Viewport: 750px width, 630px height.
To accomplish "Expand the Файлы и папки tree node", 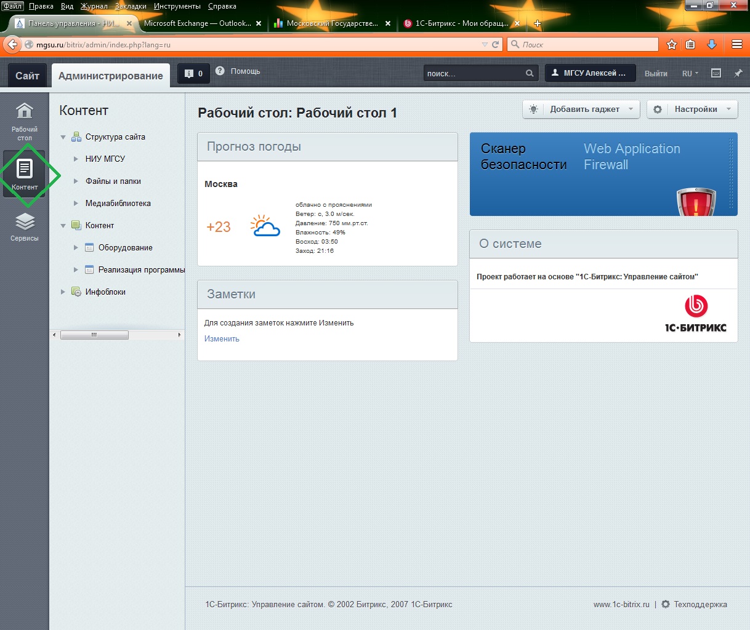I will [76, 181].
